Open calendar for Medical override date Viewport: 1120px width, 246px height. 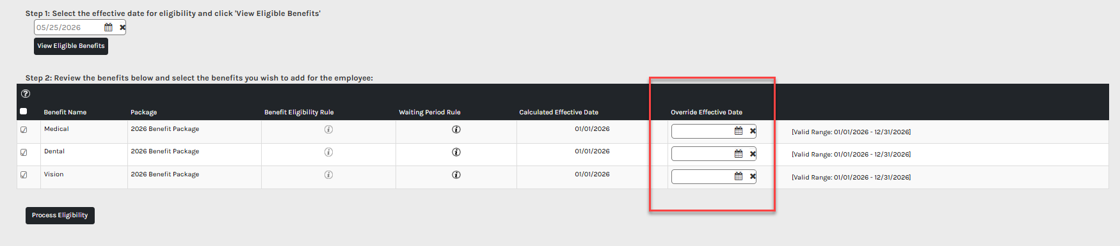click(739, 131)
